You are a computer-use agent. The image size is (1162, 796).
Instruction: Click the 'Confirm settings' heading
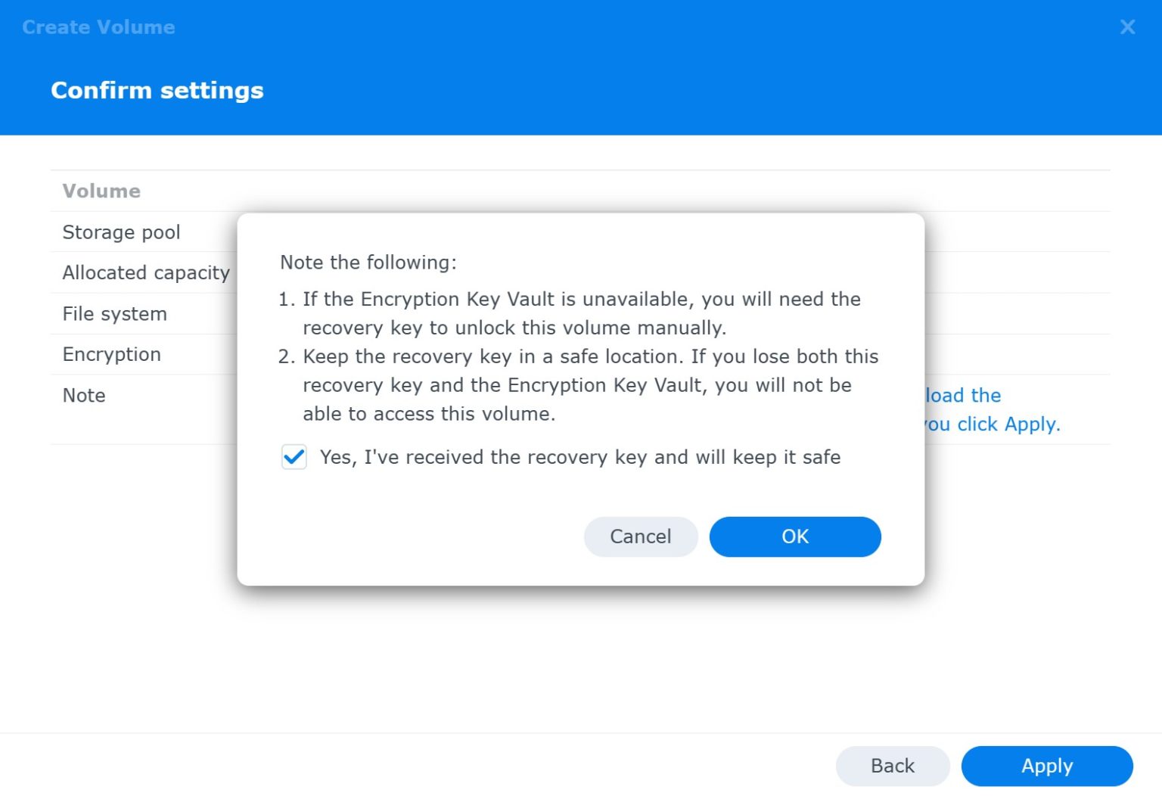pos(157,90)
